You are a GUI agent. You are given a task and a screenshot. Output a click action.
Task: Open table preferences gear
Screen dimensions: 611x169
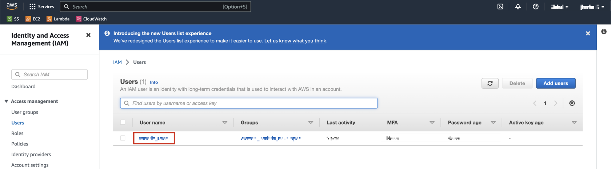click(x=572, y=103)
